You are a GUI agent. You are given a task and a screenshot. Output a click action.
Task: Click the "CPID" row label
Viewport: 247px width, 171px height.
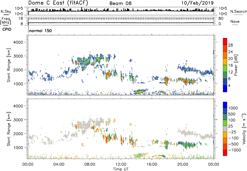click(x=7, y=29)
